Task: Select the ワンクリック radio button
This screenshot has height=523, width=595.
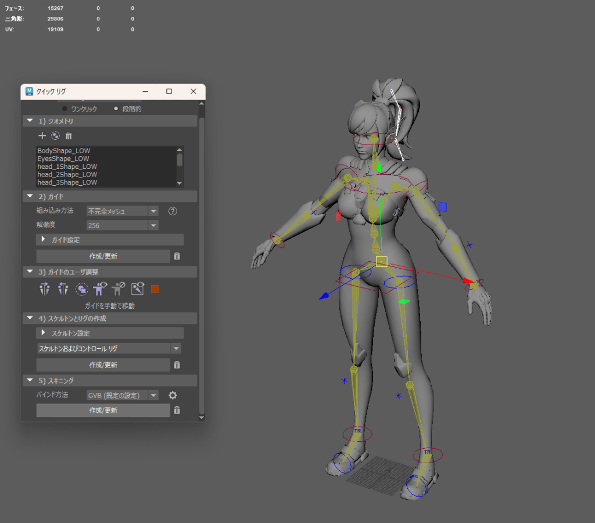Action: [65, 109]
